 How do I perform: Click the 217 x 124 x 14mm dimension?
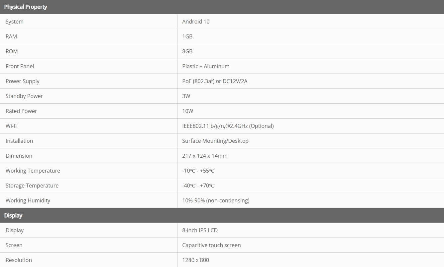pos(205,156)
